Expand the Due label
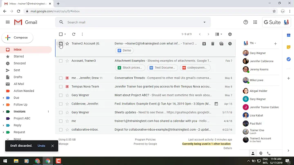 coord(3,98)
